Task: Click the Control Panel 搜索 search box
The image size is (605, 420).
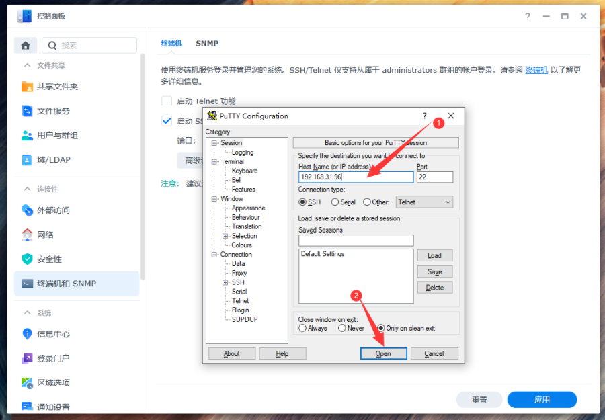Action: pyautogui.click(x=89, y=46)
